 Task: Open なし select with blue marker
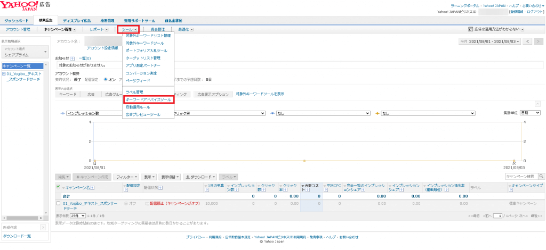coord(323,113)
